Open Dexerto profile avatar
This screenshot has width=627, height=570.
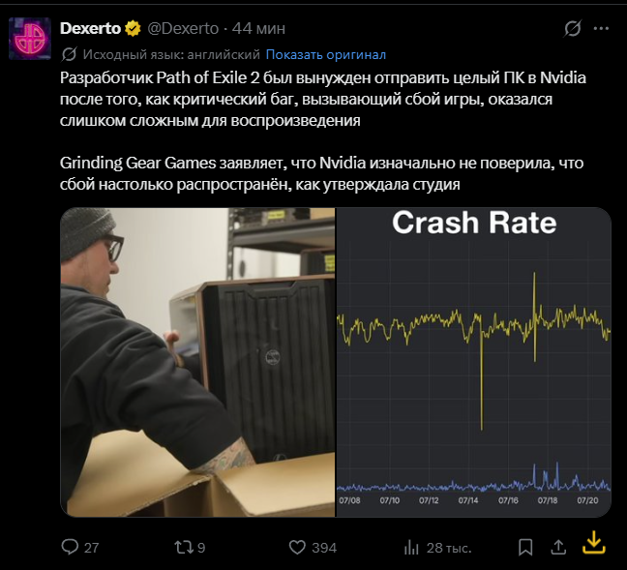[30, 39]
